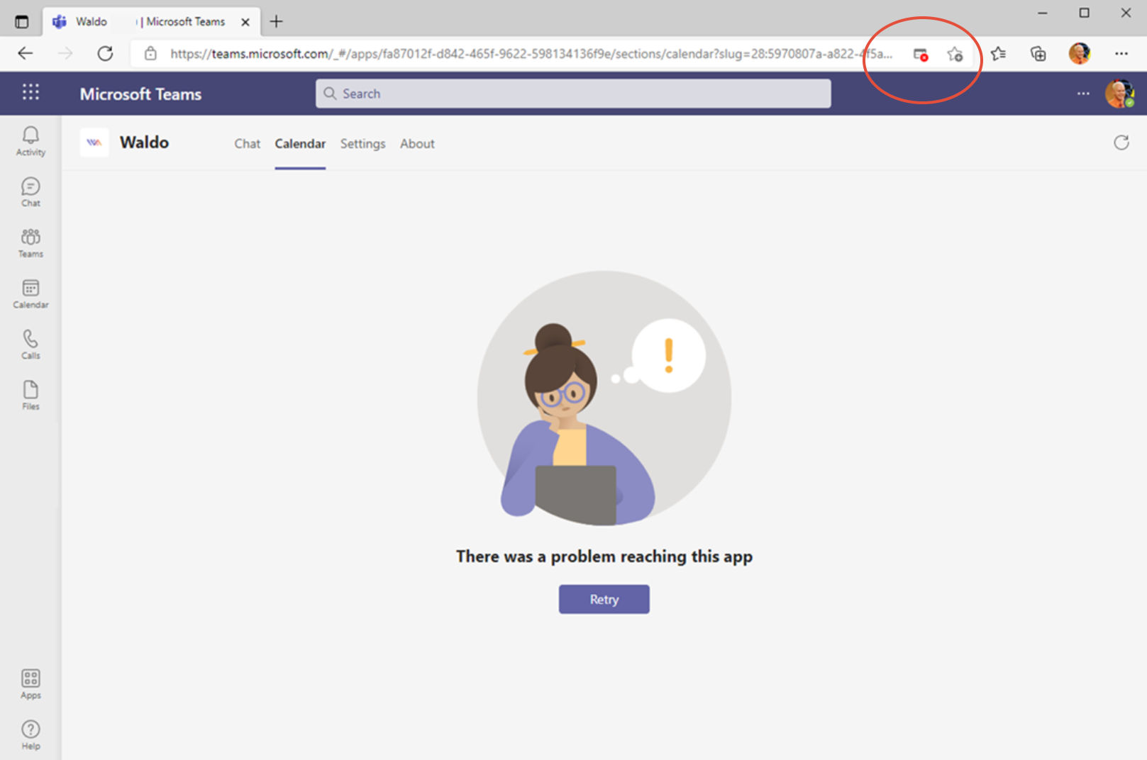Switch to the Chat tab of Waldo
The height and width of the screenshot is (760, 1147).
(x=247, y=143)
